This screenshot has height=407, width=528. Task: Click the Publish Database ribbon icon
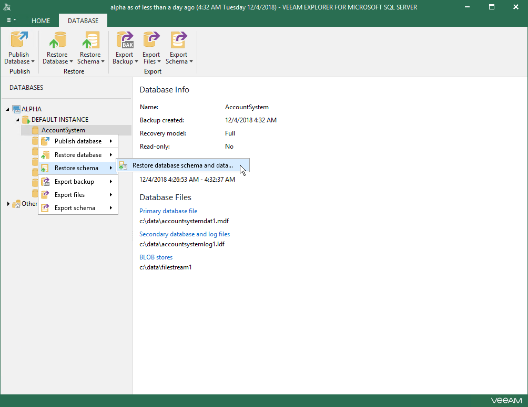coord(19,40)
